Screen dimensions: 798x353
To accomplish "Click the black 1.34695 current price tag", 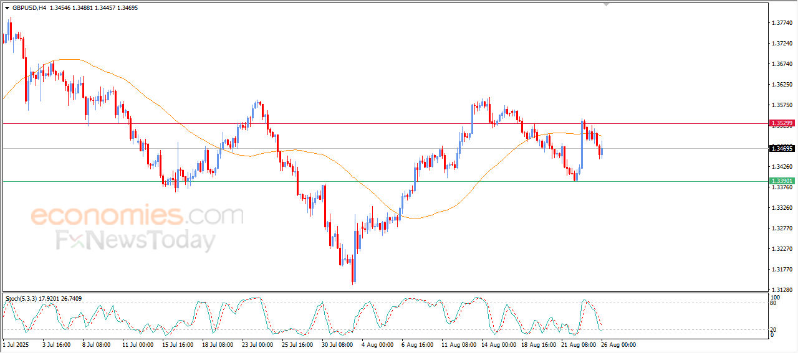I will (x=782, y=148).
